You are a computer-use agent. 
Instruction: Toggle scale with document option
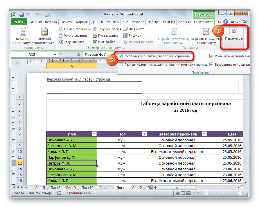coord(211,56)
